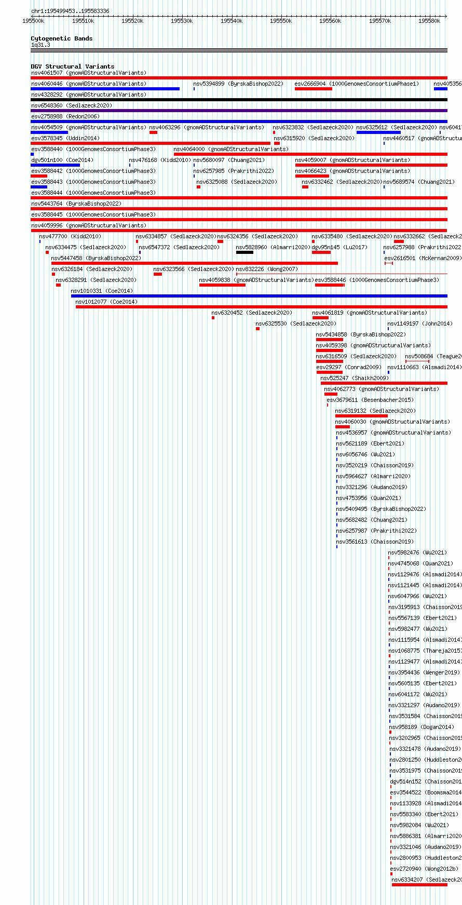The width and height of the screenshot is (462, 905).
Task: Click nsv3561613 (Chaisson2019) label
Action: pyautogui.click(x=375, y=542)
